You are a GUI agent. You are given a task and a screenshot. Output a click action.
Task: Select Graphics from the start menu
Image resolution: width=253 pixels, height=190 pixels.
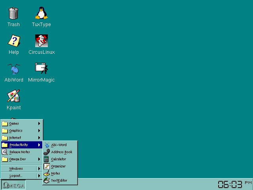click(22, 131)
